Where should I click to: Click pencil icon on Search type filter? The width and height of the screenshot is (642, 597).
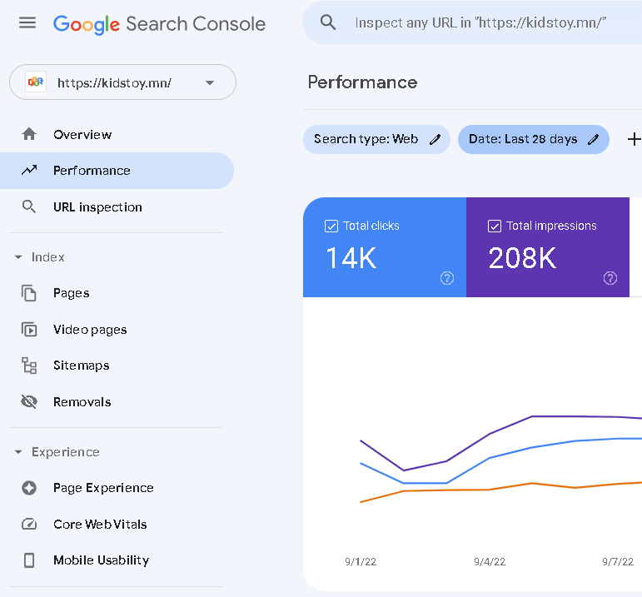click(x=435, y=139)
